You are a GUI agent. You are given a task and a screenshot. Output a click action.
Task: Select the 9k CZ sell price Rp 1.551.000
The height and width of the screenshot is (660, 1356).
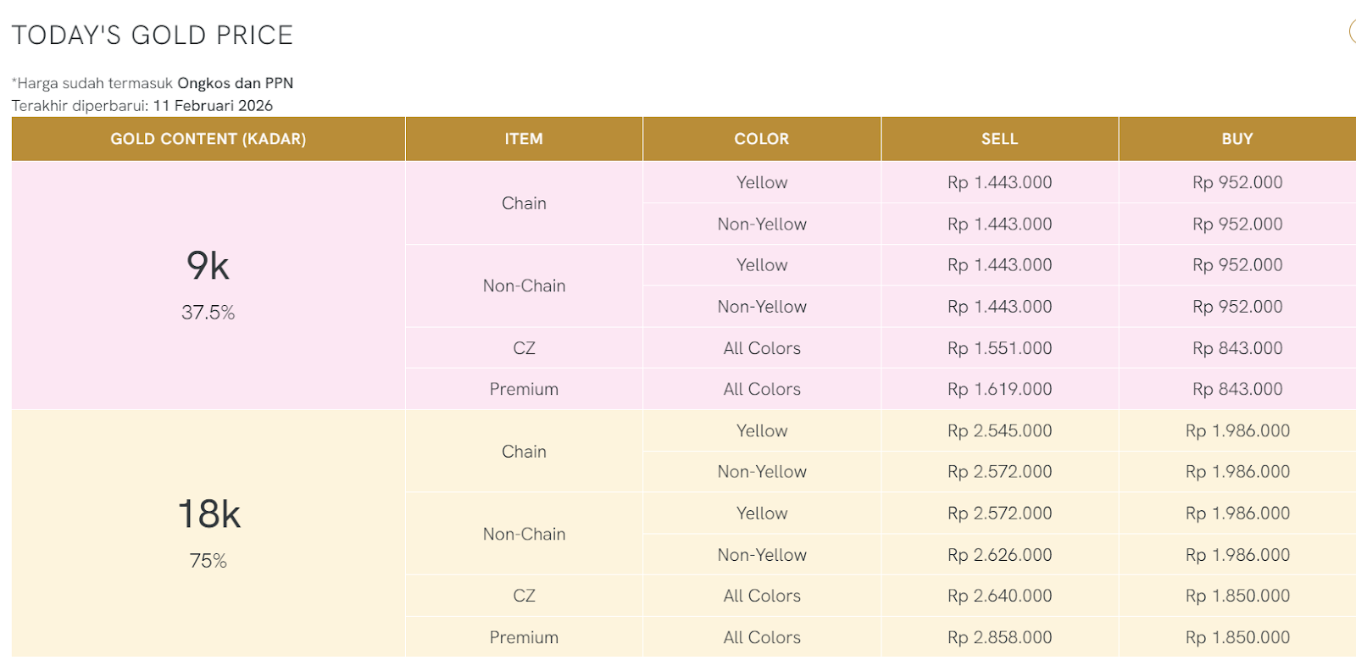click(999, 348)
